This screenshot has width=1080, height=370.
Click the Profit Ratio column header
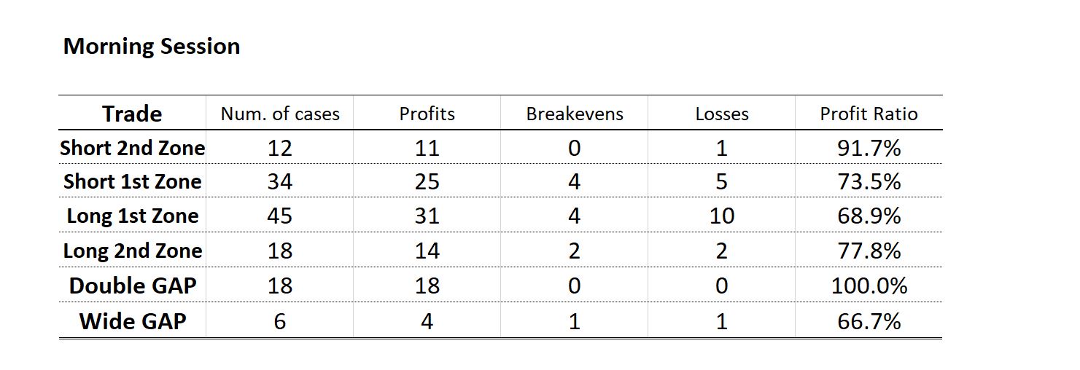click(869, 114)
